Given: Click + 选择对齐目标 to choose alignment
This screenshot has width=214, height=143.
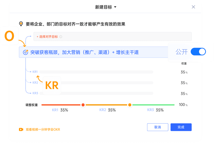Looking at the screenshot, I should click(47, 37).
